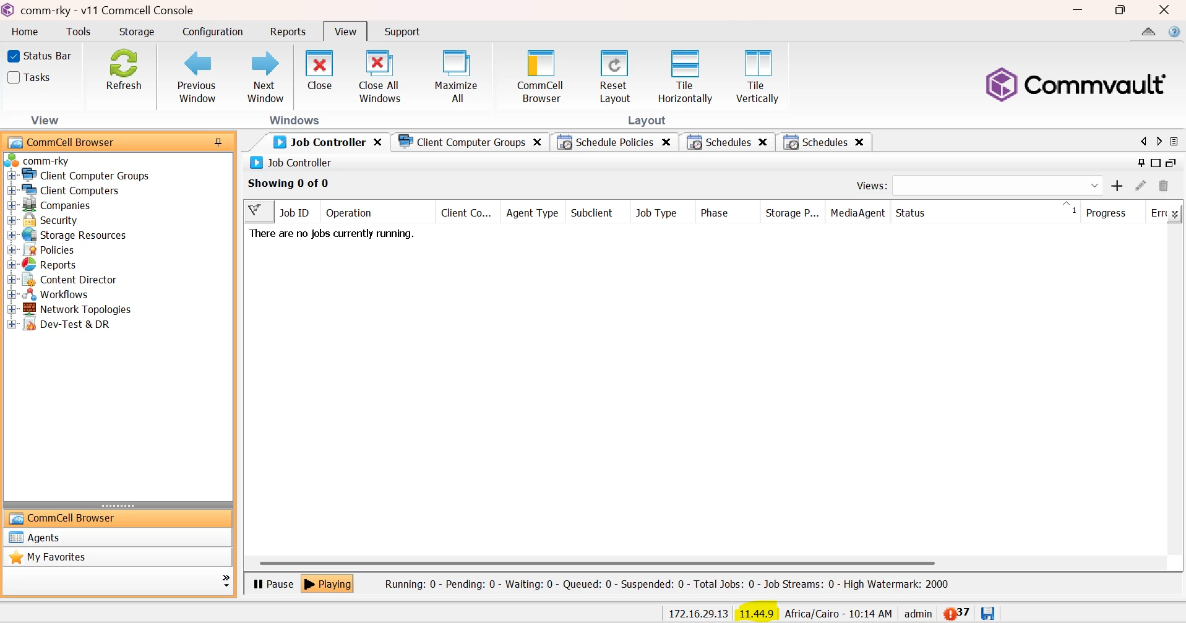Image resolution: width=1186 pixels, height=623 pixels.
Task: Click the help question mark icon
Action: click(1174, 32)
